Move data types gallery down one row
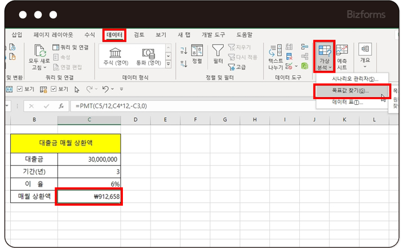Image resolution: width=403 pixels, height=248 pixels. pyautogui.click(x=168, y=56)
